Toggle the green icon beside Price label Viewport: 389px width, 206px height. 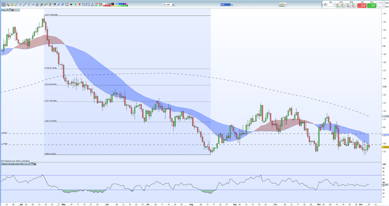click(18, 10)
